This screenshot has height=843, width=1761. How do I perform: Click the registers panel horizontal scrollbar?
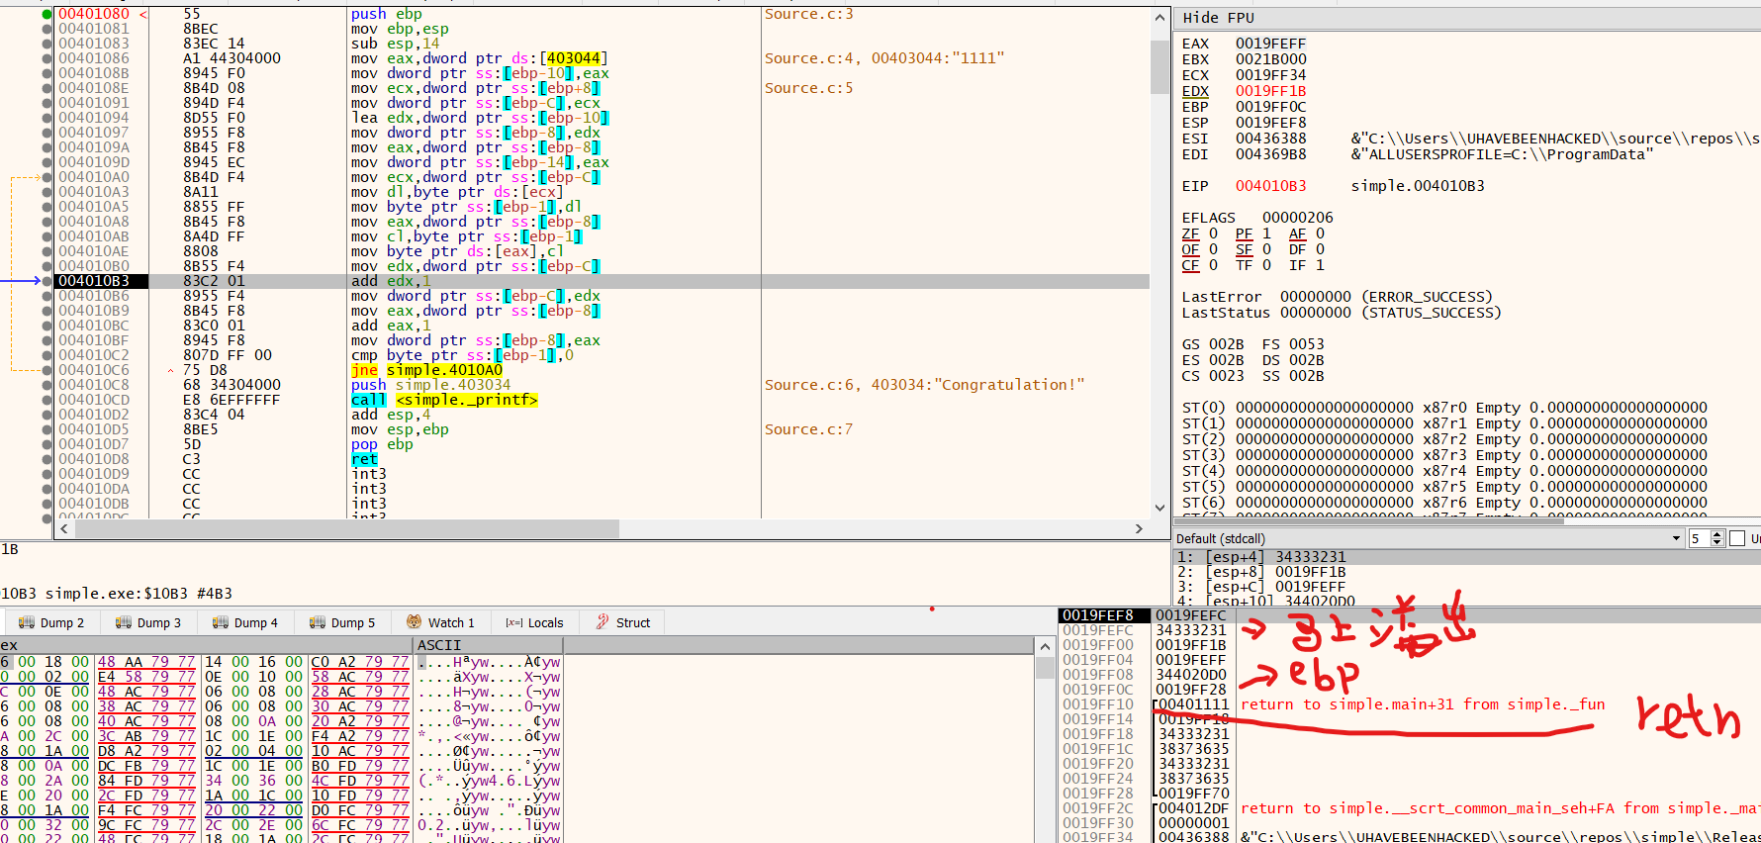coord(1370,520)
